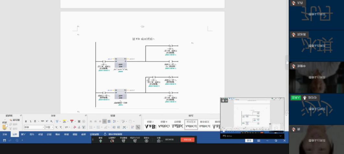Turn on the camera in the meeting toolbar
The image size is (344, 154).
click(x=112, y=140)
